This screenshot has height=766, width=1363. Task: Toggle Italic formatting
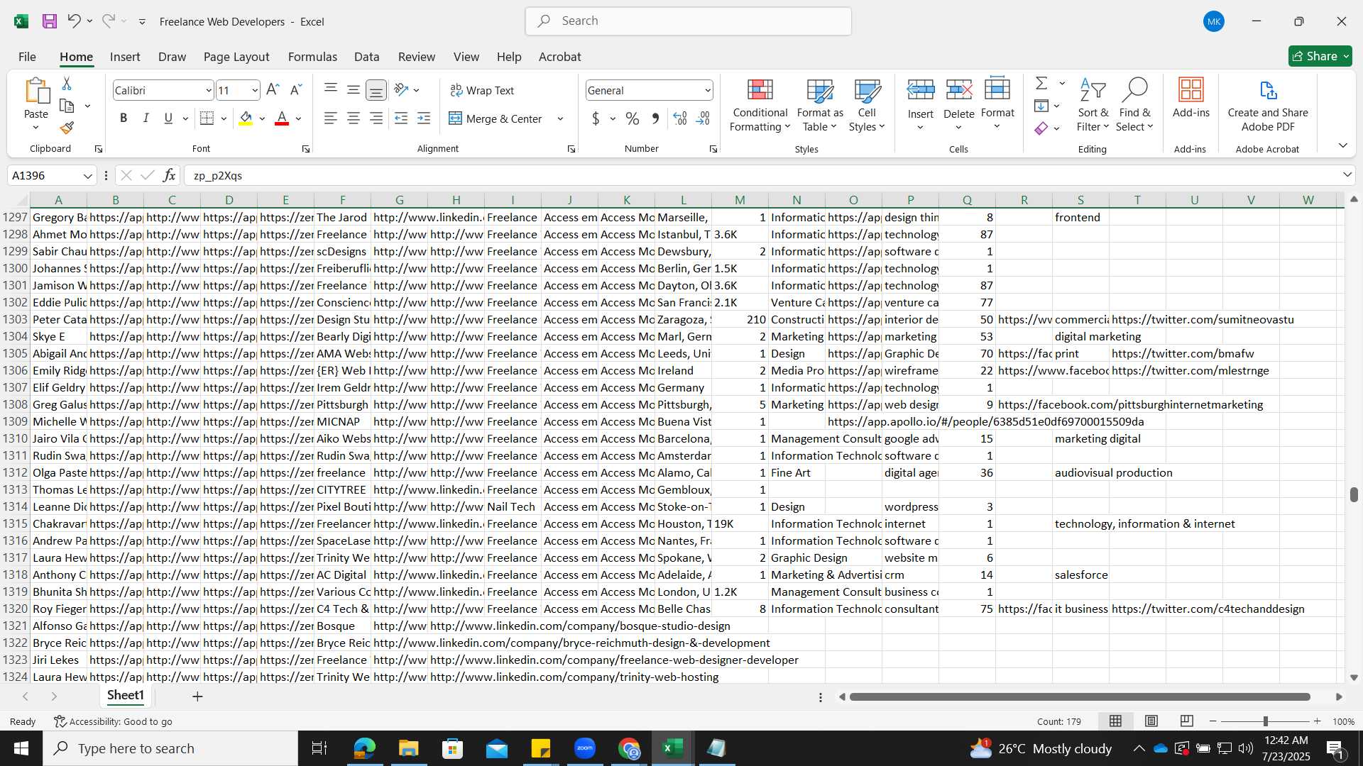click(146, 118)
